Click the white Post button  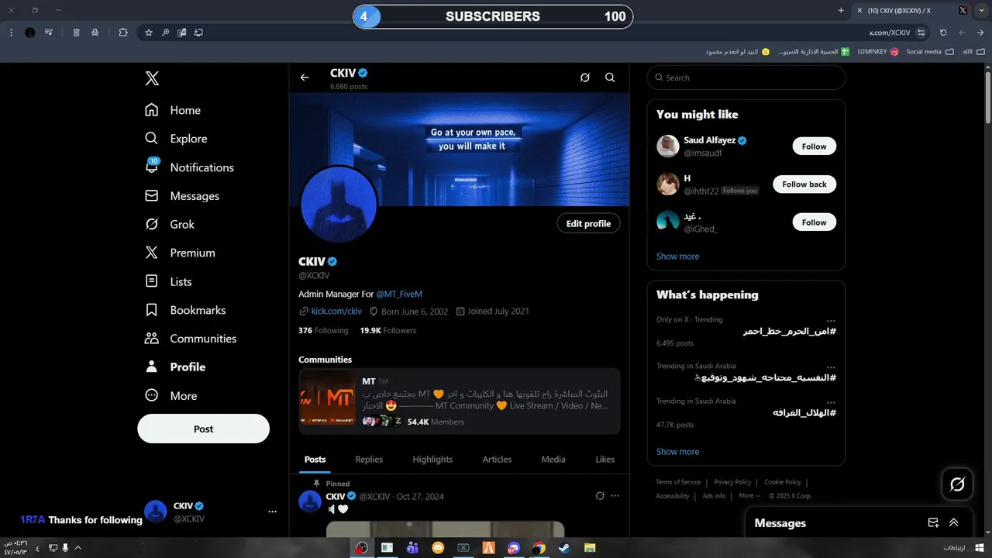[x=204, y=429]
